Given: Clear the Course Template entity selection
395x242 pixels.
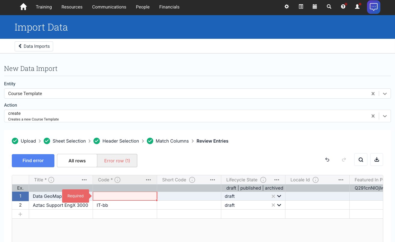Looking at the screenshot, I should coord(373,94).
